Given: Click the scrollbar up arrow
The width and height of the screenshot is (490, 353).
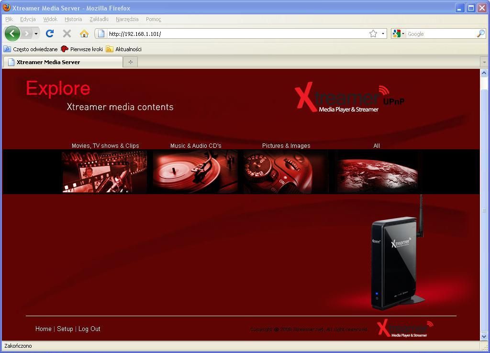Looking at the screenshot, I should tap(484, 73).
